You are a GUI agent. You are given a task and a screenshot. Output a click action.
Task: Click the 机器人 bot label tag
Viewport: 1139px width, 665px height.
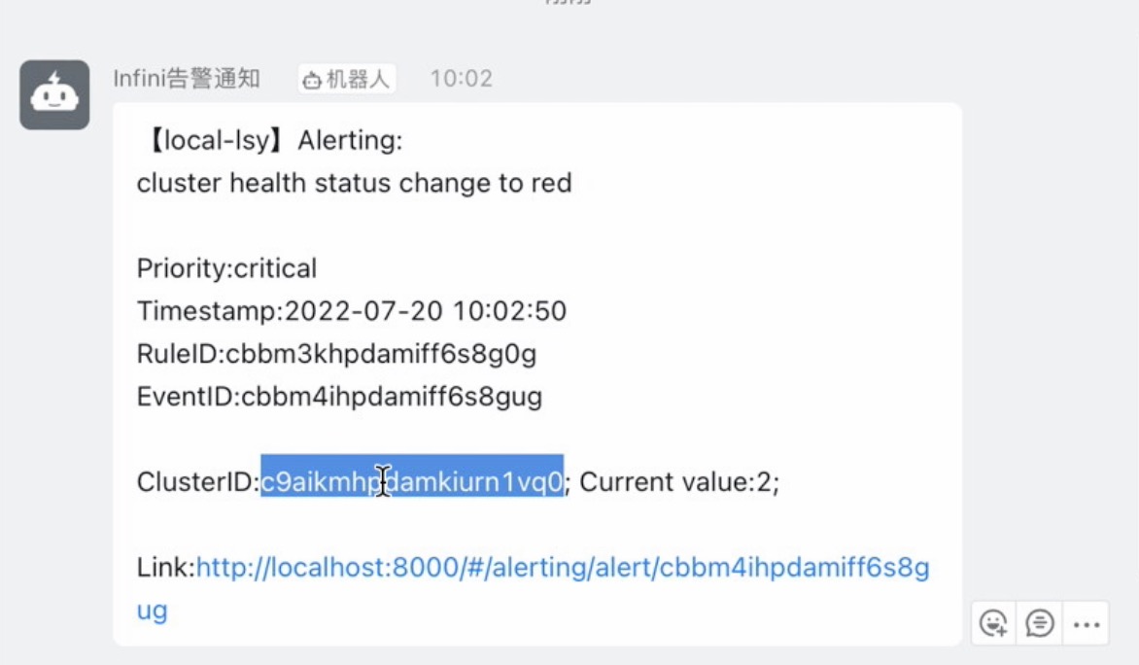[x=346, y=79]
